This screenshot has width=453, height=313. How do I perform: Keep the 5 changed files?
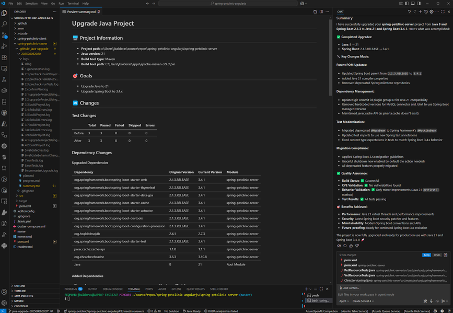pos(426,255)
